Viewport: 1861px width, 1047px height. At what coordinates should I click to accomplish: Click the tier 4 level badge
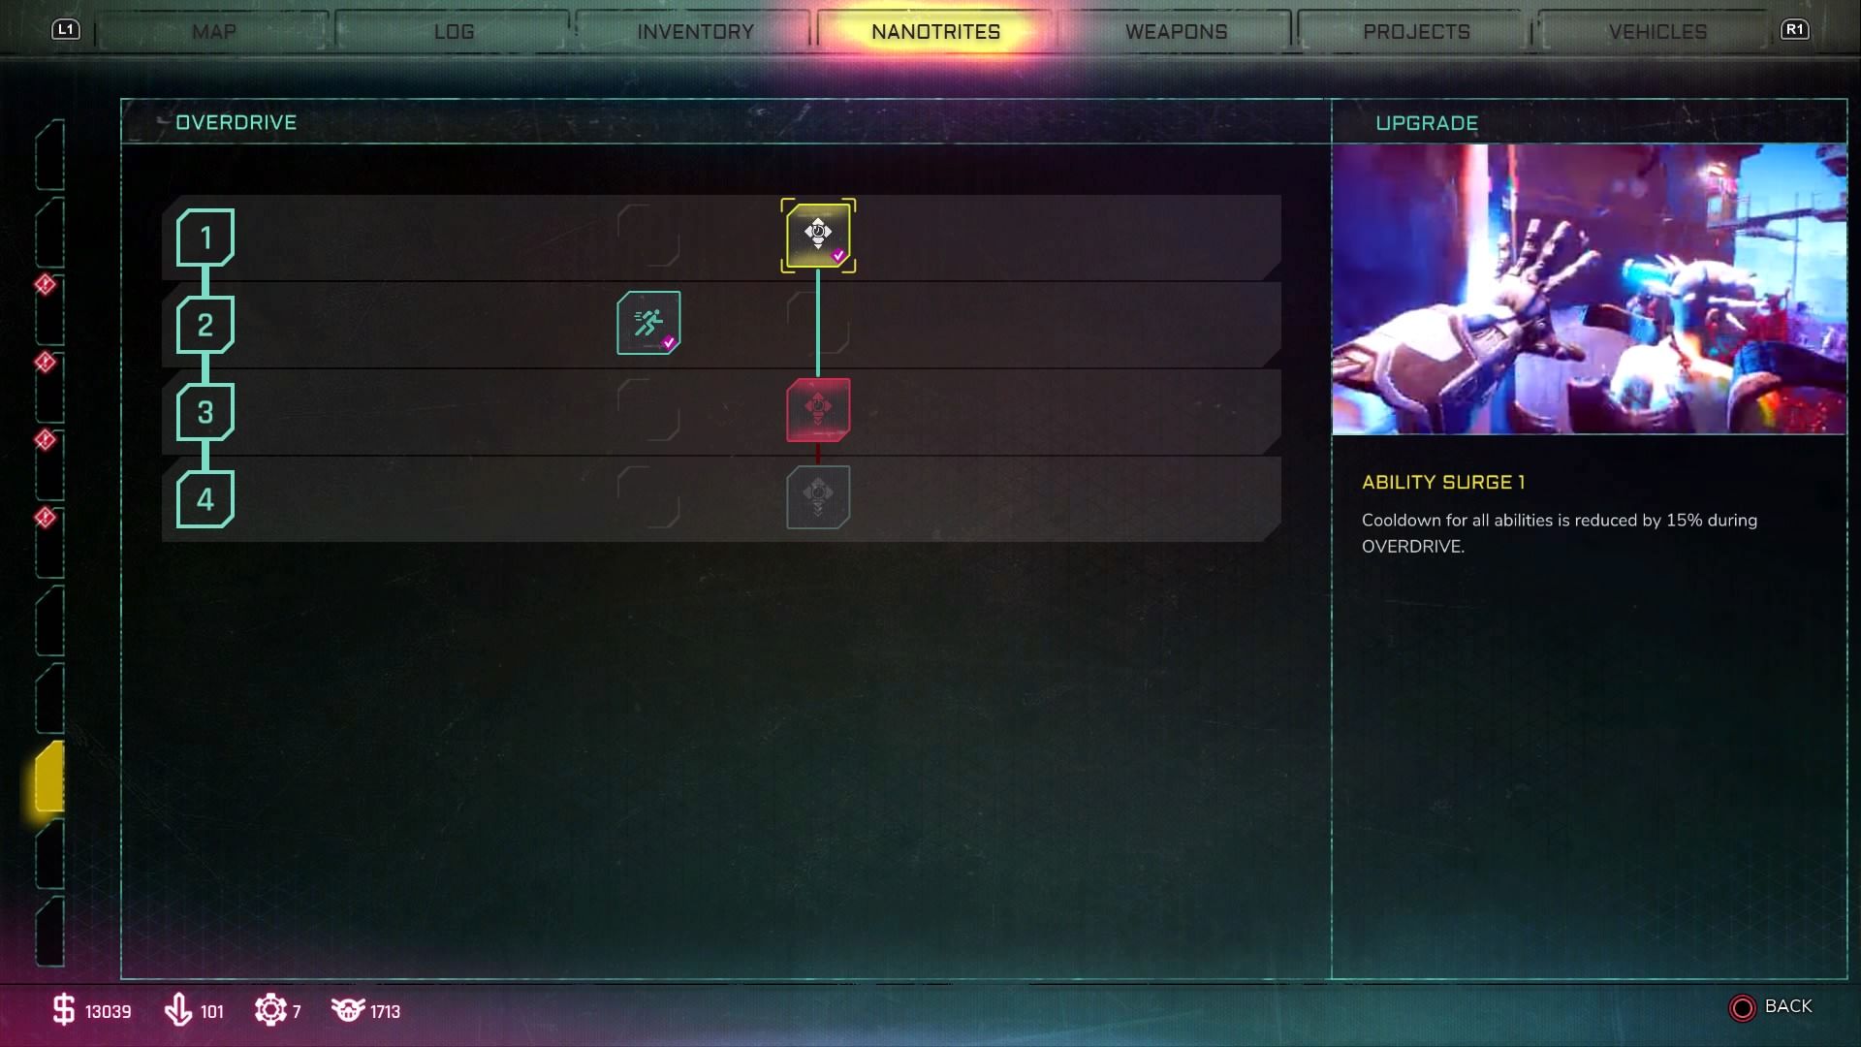coord(205,499)
